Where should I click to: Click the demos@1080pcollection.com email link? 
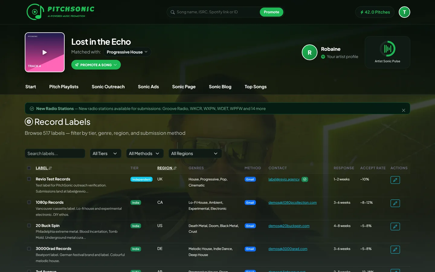[293, 202]
